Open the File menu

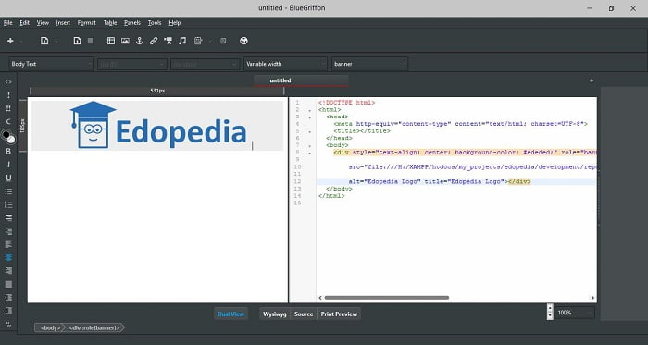click(x=7, y=23)
